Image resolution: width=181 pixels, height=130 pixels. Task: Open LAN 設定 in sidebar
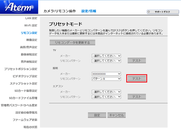click(x=31, y=18)
